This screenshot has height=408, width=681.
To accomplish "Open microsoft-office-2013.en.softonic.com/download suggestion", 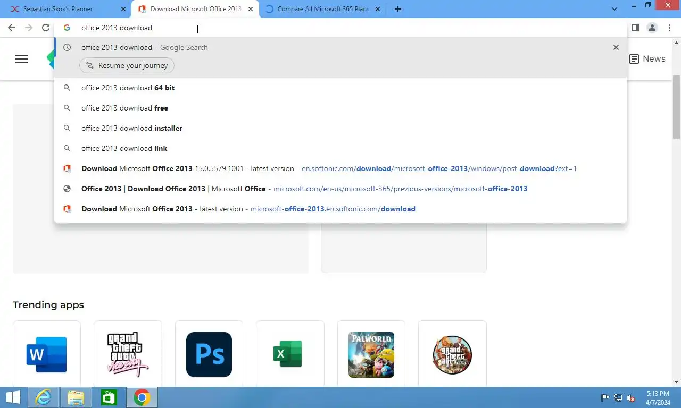I will point(340,209).
